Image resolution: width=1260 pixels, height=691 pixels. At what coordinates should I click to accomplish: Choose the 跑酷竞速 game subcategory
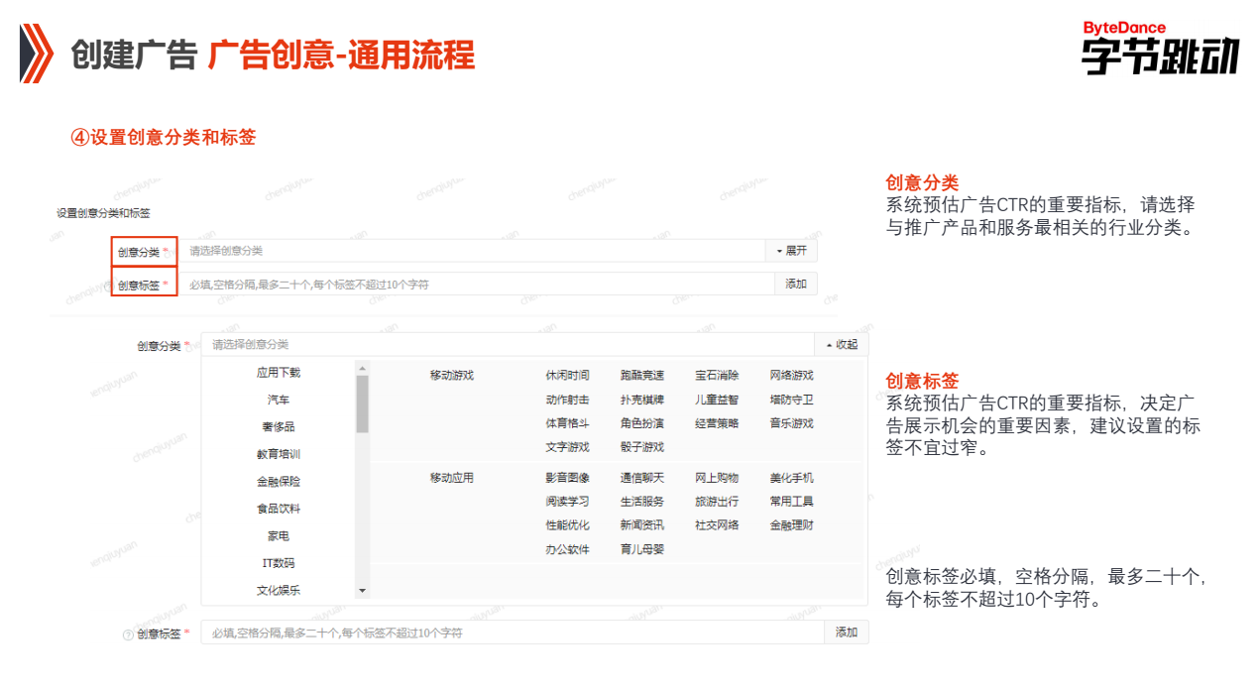click(x=642, y=376)
